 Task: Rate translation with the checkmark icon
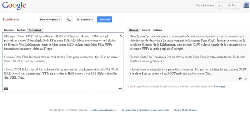point(246,79)
